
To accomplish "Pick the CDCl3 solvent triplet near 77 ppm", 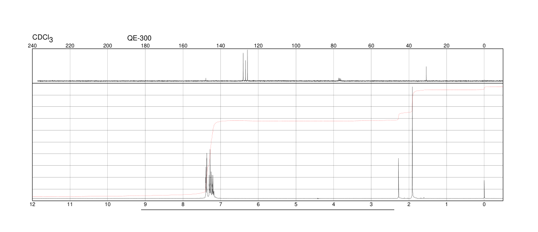I will tap(339, 80).
